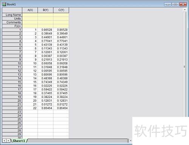
Task: Click the top-left select-all corner of worksheet
Action: 12,10
